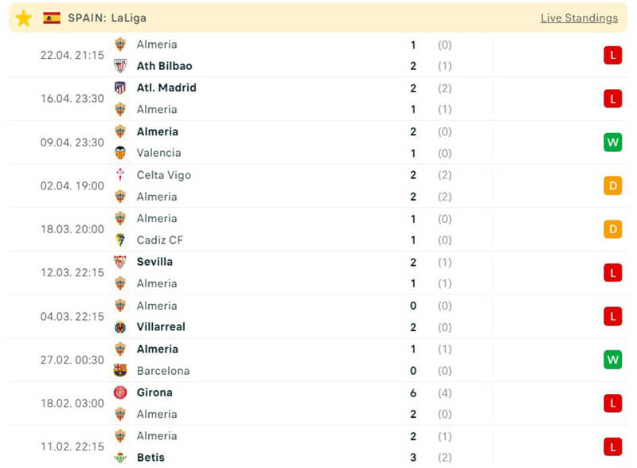Click the green W badge for Almeria-Valencia

point(612,142)
